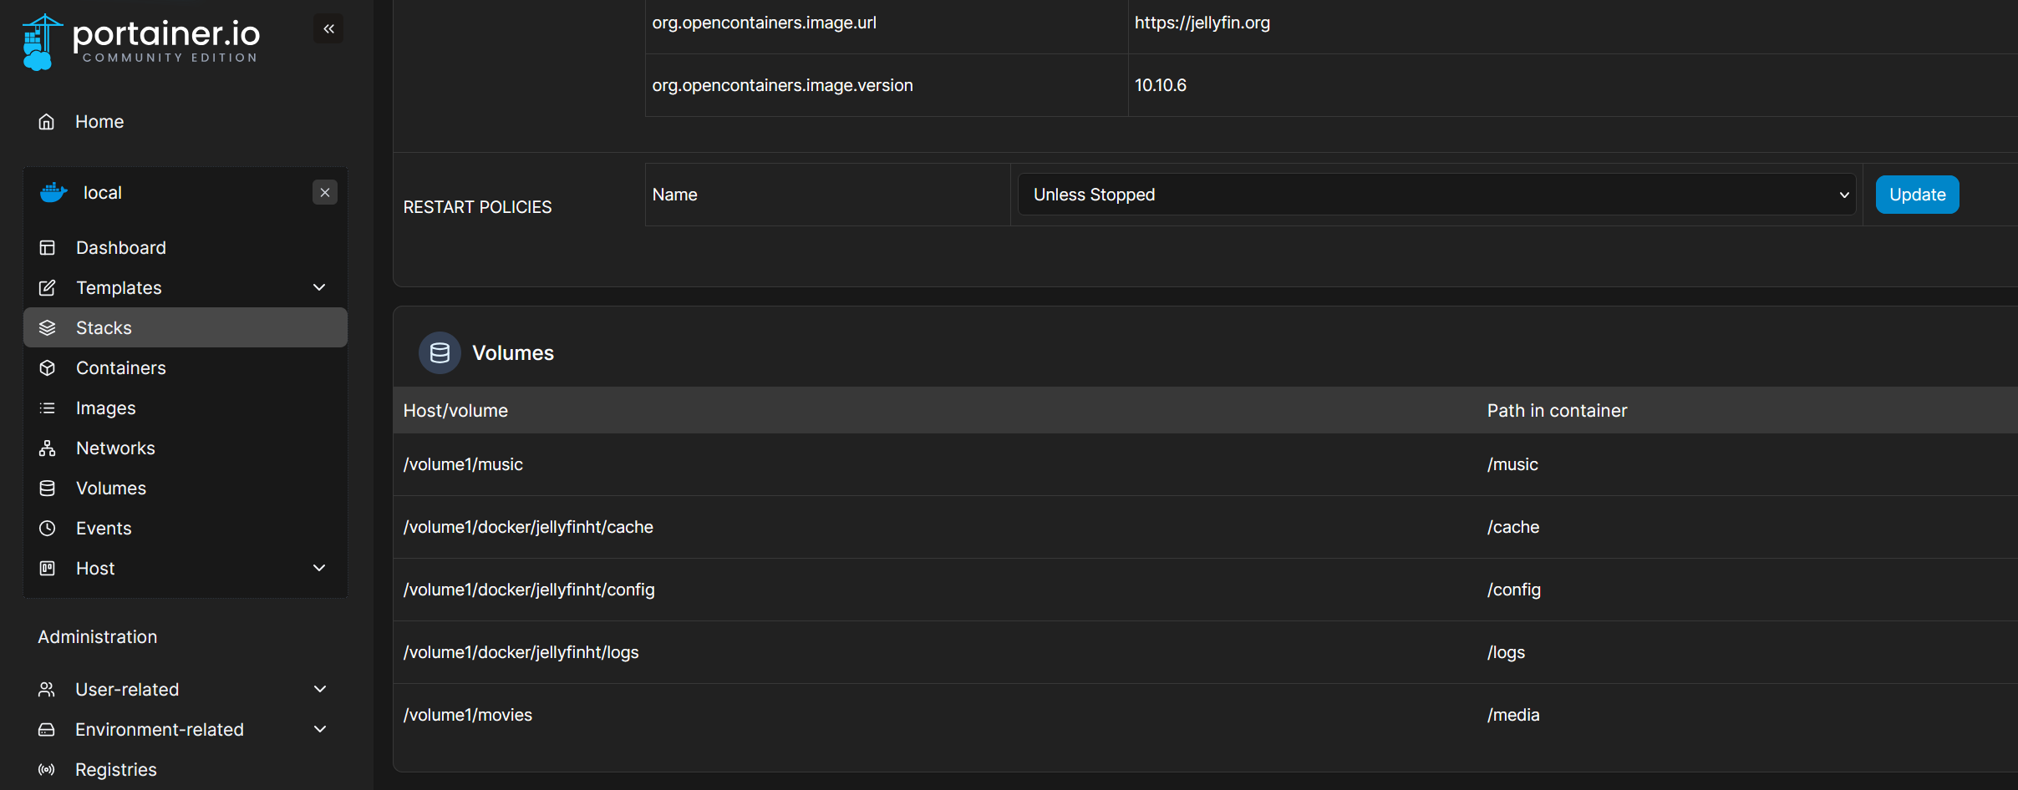
Task: Click the Dashboard layout icon
Action: click(x=48, y=248)
